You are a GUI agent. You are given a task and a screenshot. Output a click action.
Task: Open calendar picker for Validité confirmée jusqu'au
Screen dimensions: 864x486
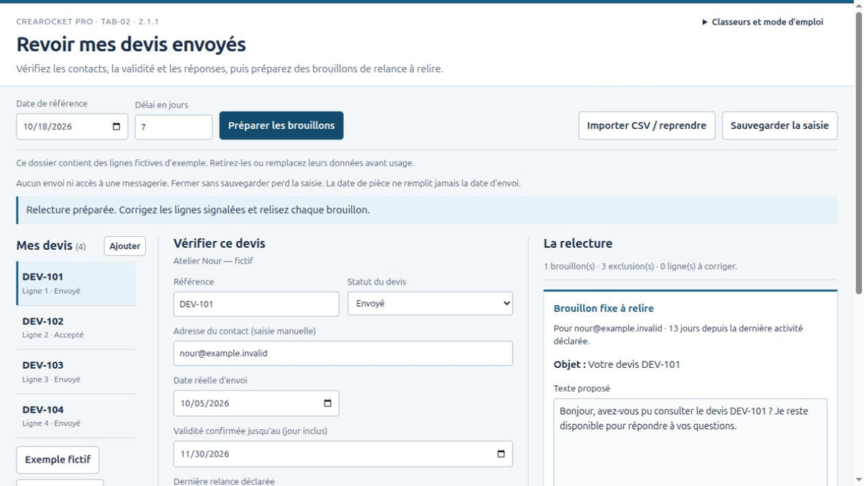click(501, 454)
